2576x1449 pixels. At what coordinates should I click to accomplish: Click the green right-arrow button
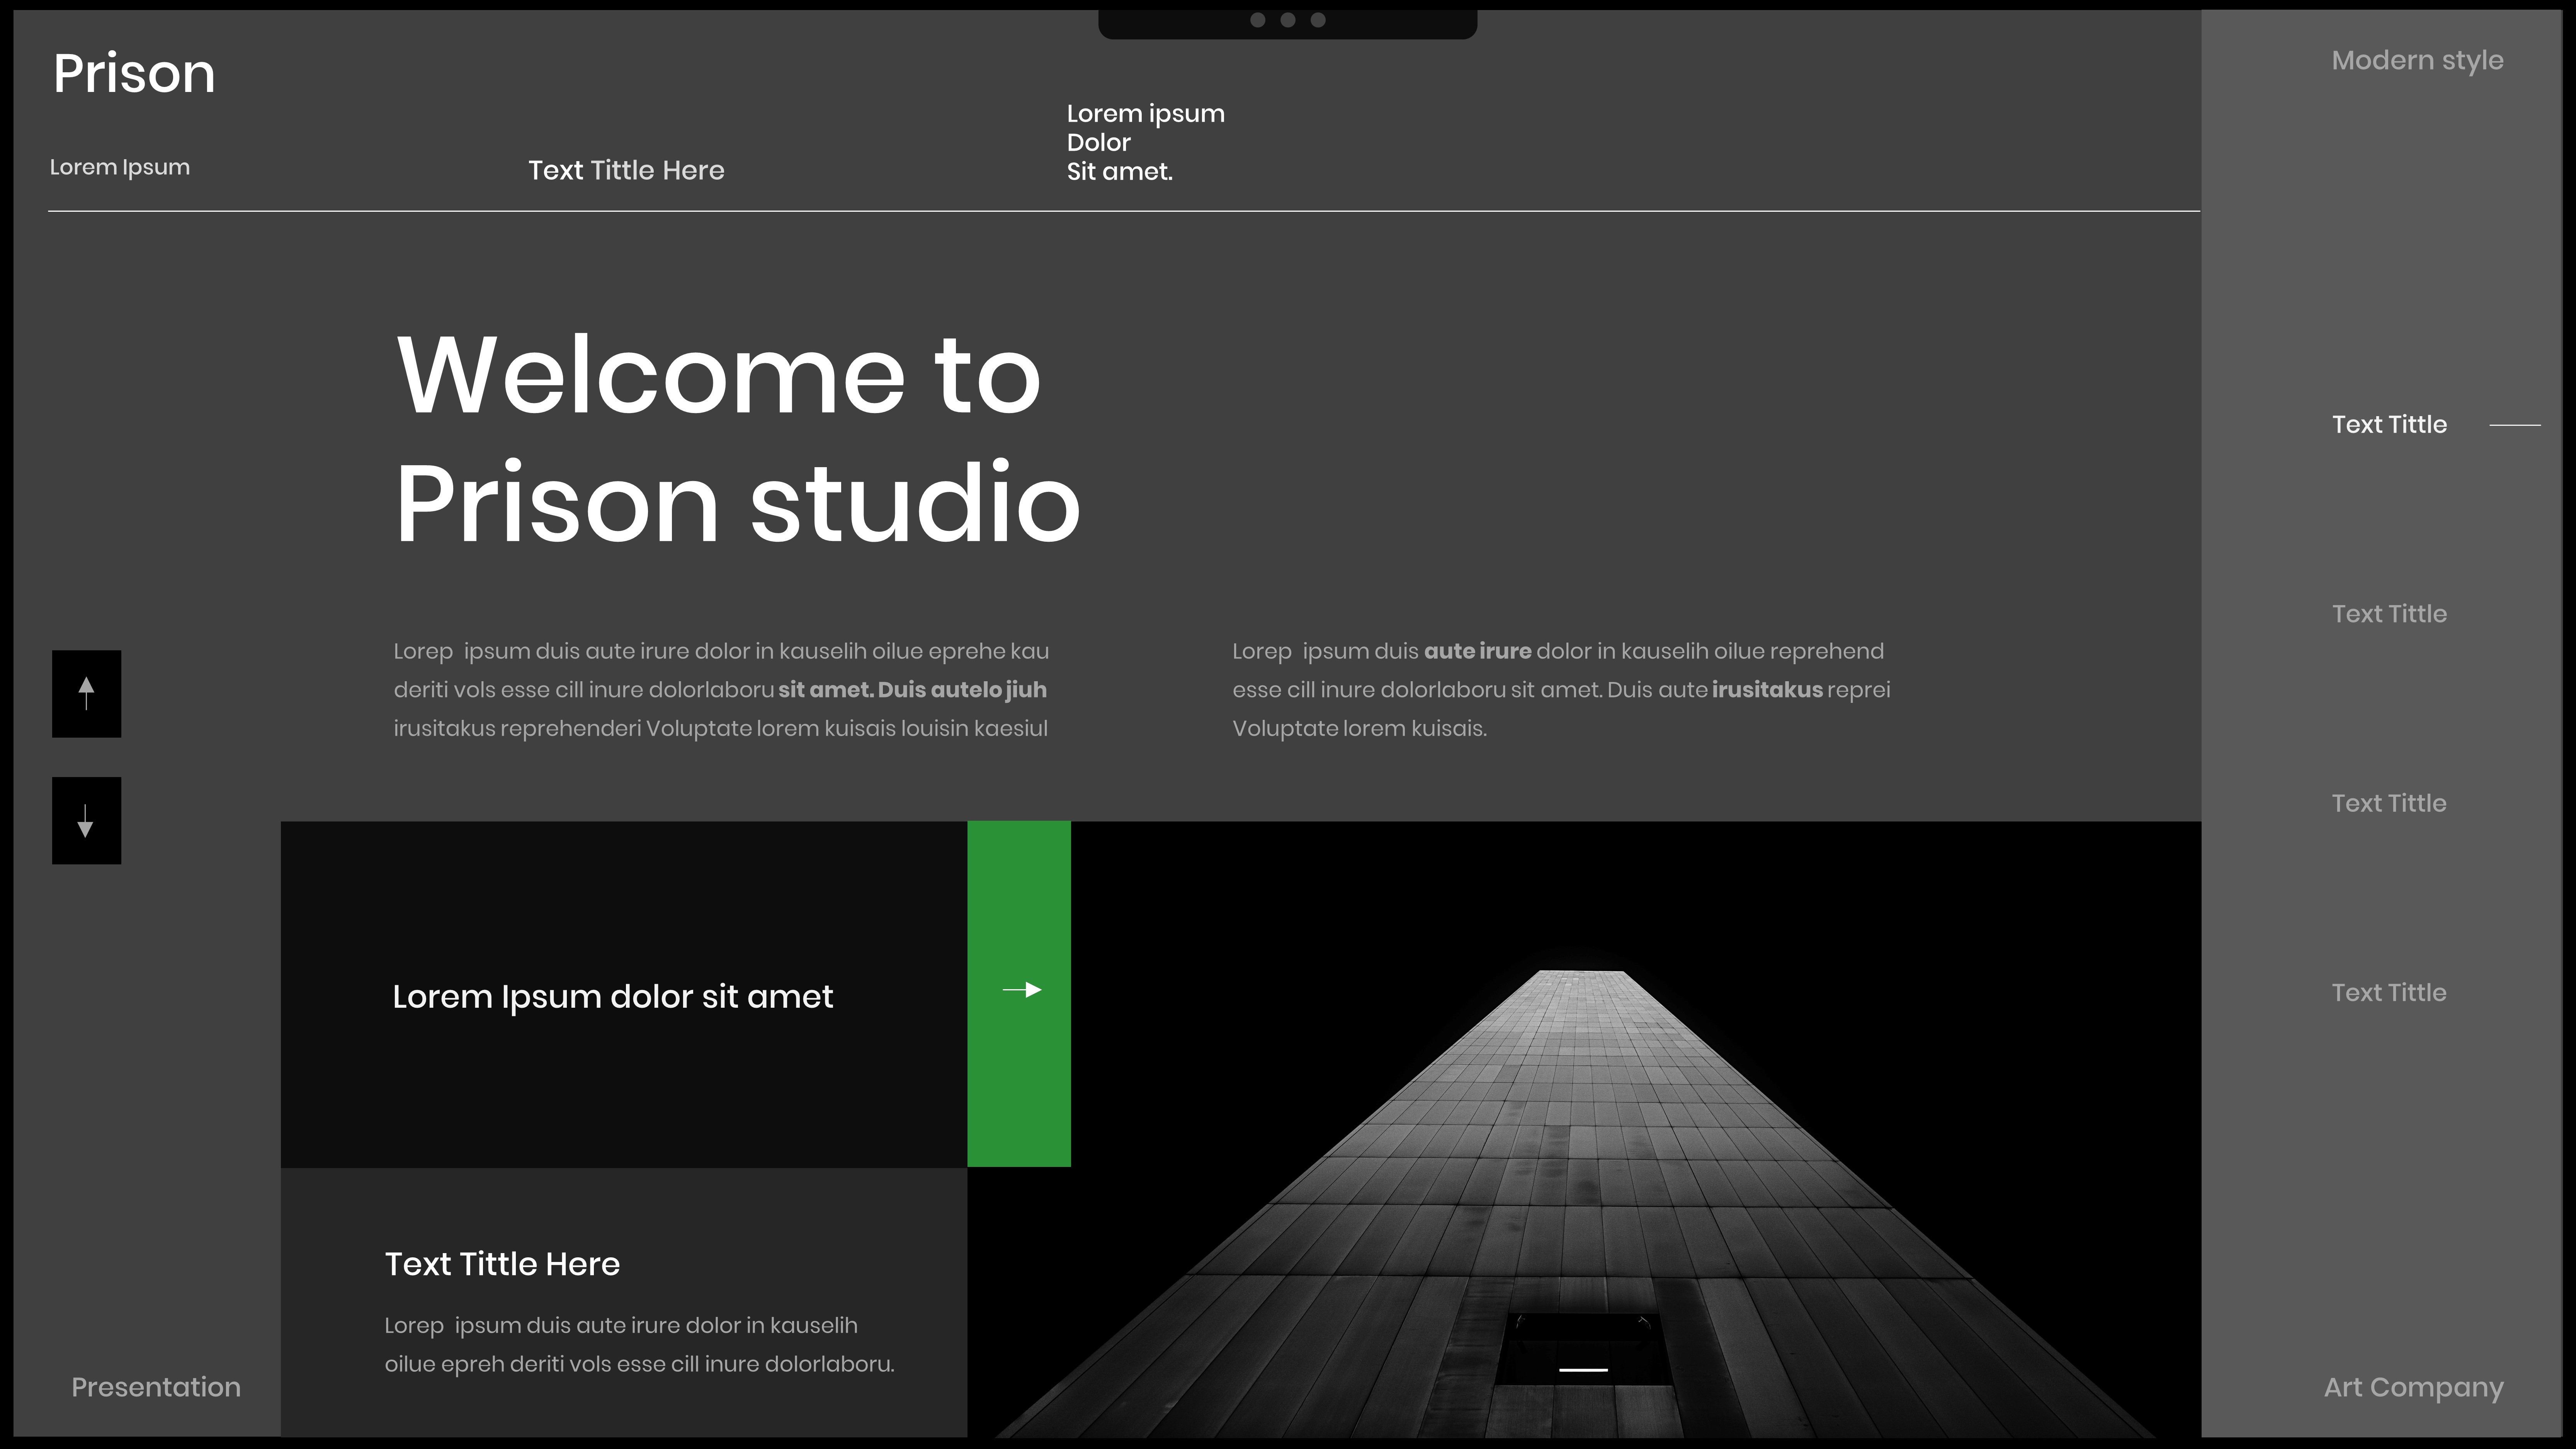point(1019,993)
